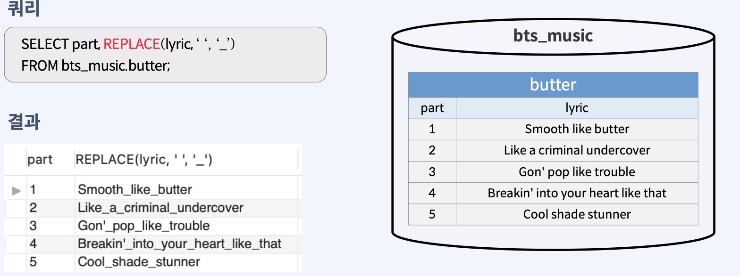
Task: Click the 'lyric' column header in butter table
Action: point(577,108)
